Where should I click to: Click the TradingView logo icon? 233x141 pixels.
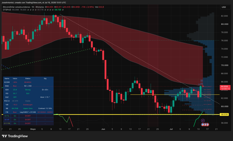click(4, 136)
